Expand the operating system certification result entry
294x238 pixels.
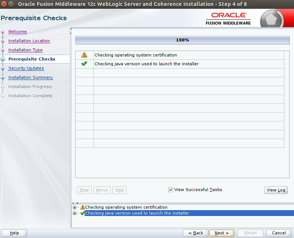point(74,207)
